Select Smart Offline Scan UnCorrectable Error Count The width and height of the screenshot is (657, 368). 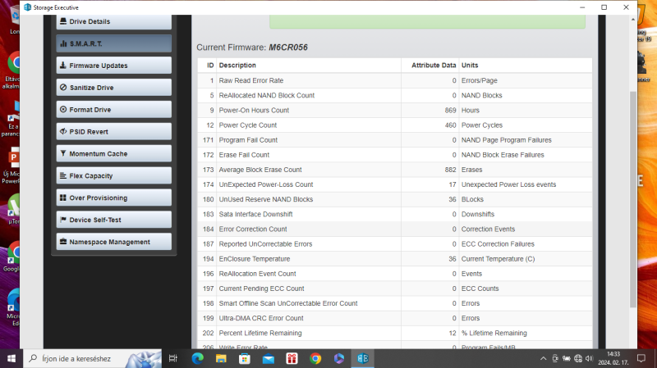pos(395,303)
